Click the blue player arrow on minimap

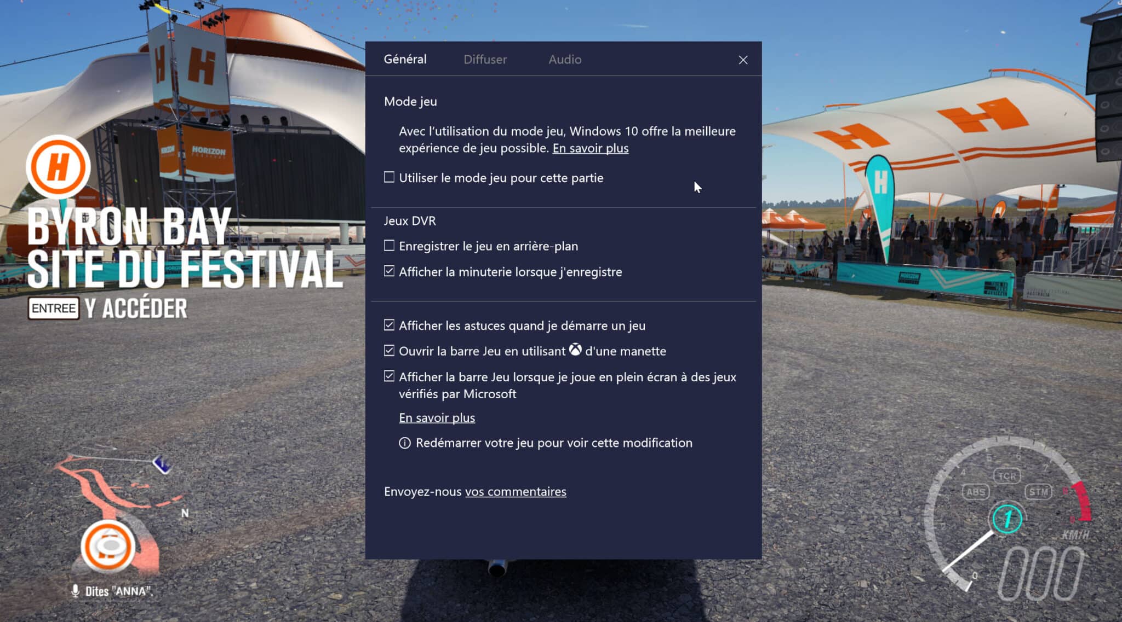tap(163, 464)
